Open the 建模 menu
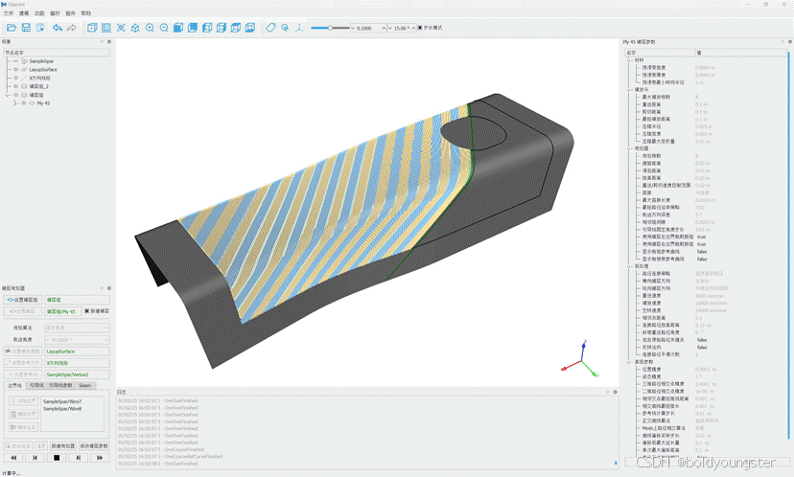 pos(24,13)
